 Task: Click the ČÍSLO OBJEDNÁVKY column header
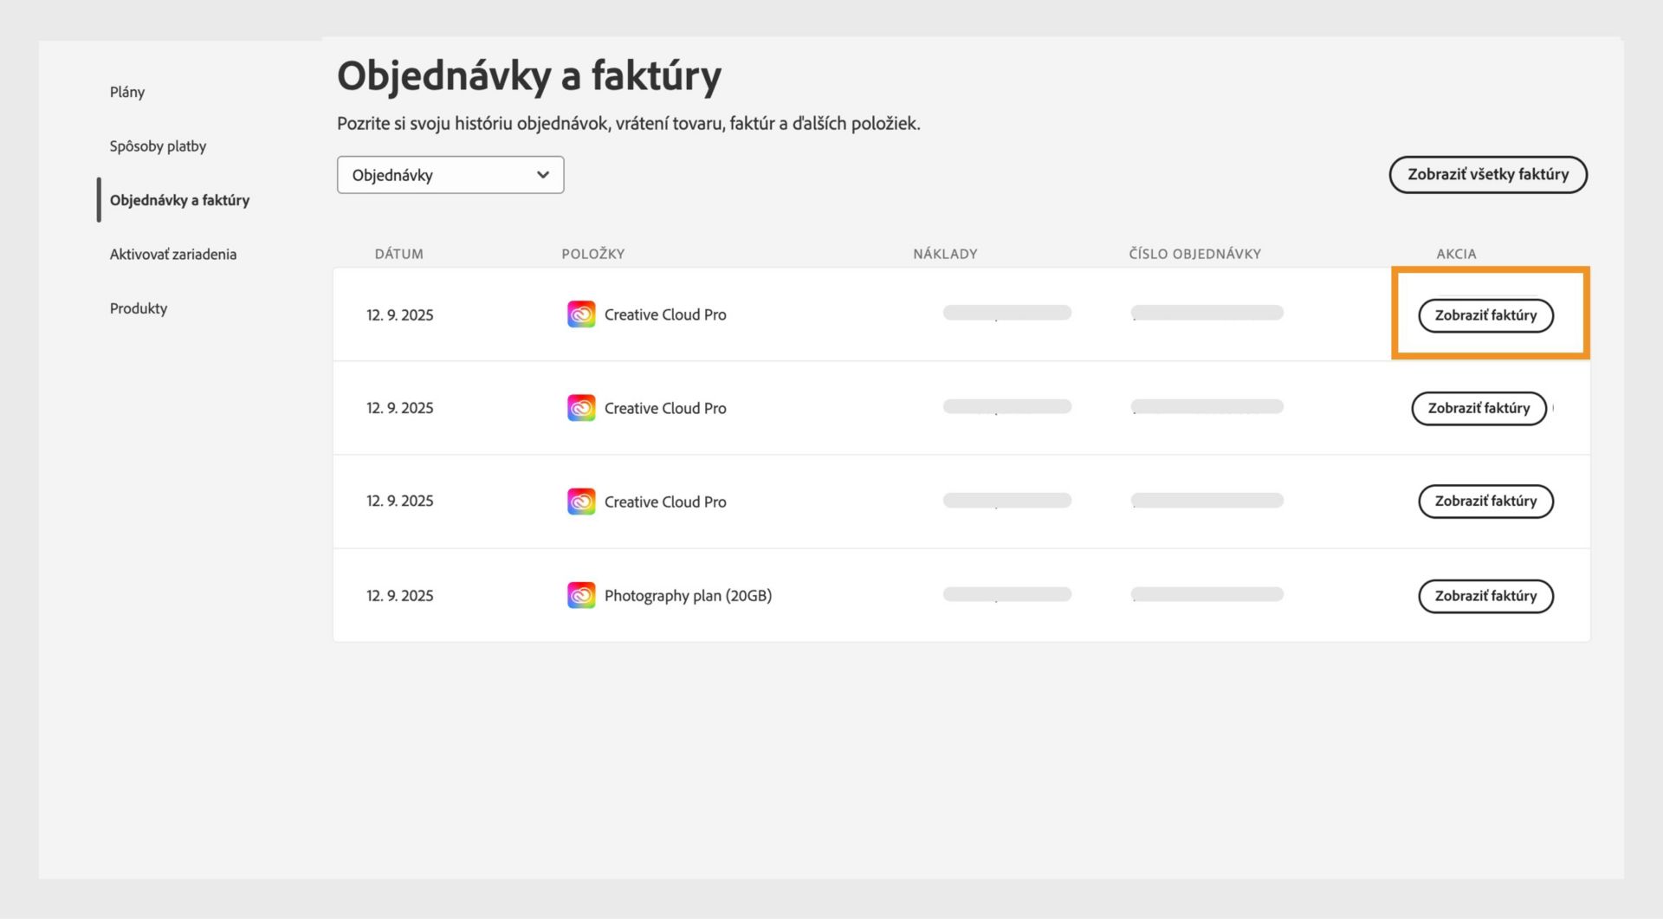tap(1195, 254)
